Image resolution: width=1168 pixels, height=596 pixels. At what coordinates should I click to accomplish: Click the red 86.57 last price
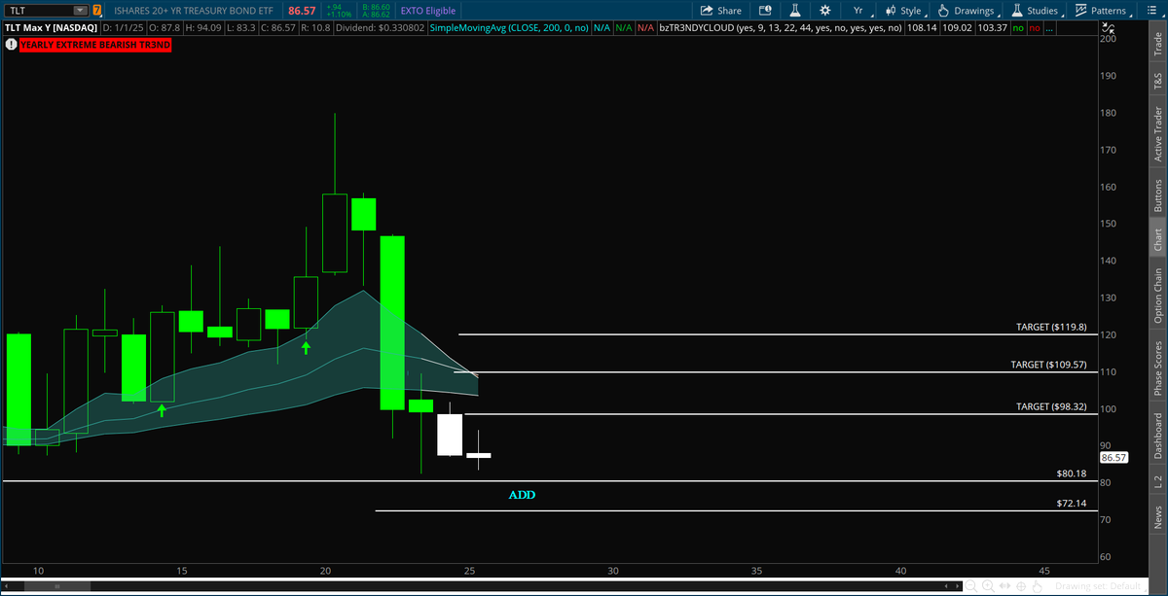[x=303, y=11]
